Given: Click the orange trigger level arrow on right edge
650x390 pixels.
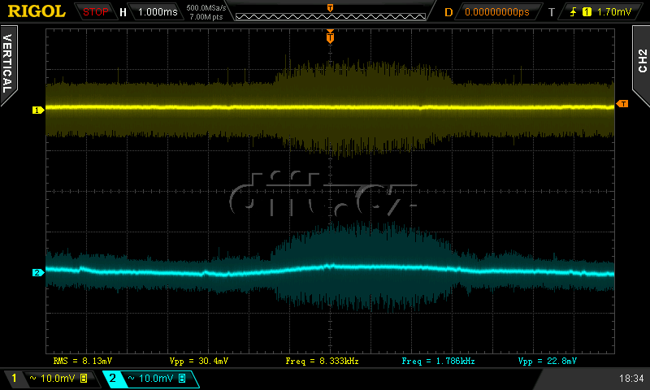Looking at the screenshot, I should (622, 103).
